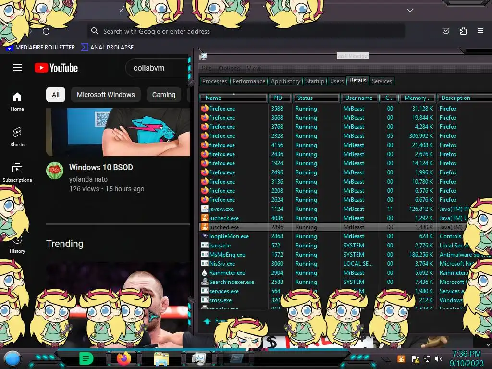Close the current Firefox tab
The image size is (492, 369).
(121, 11)
